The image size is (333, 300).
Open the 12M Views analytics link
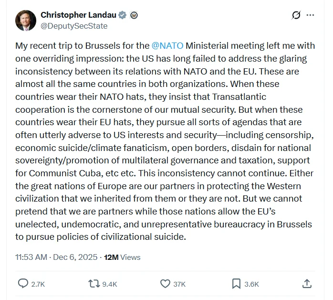pos(122,257)
